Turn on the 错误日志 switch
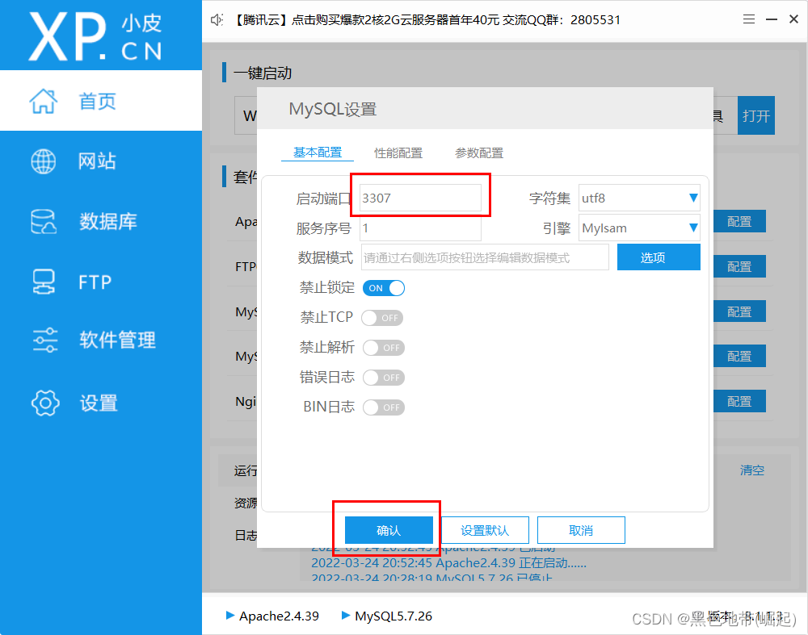808x635 pixels. (383, 378)
